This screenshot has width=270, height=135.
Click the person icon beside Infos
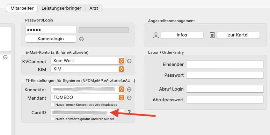tap(156, 35)
